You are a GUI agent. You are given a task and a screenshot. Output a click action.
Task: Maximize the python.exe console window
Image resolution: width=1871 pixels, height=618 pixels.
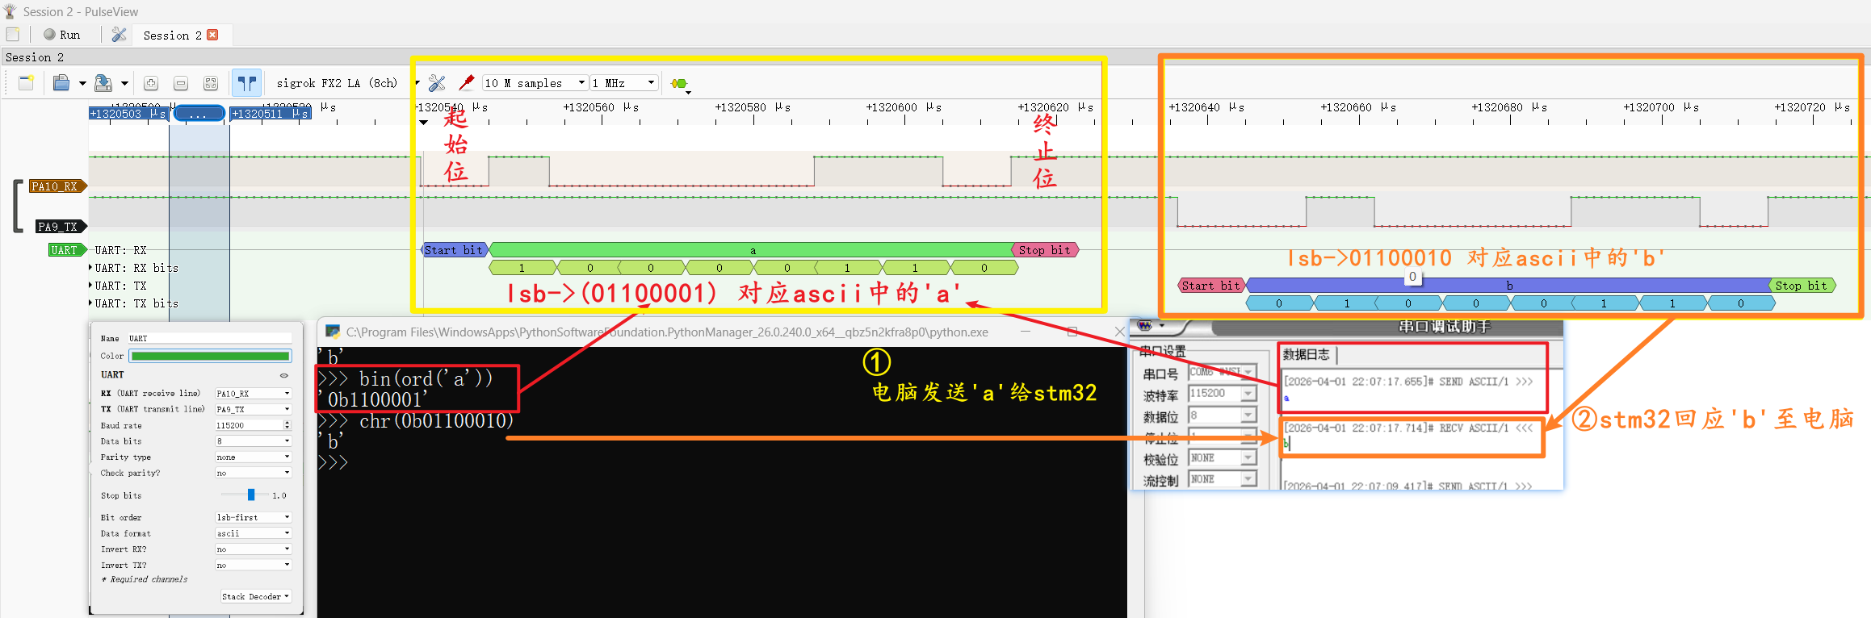(1072, 332)
